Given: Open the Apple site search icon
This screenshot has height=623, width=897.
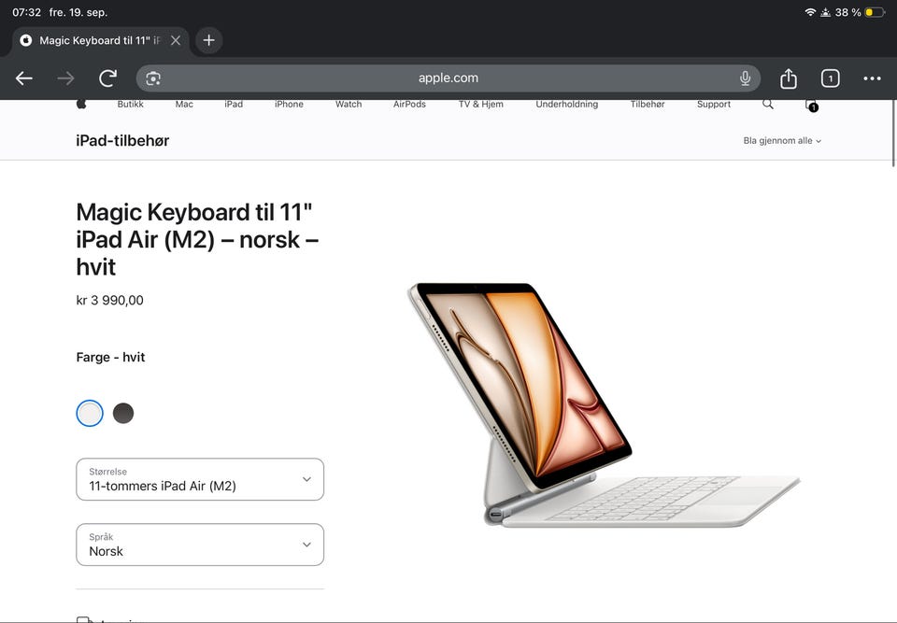Looking at the screenshot, I should coord(768,104).
